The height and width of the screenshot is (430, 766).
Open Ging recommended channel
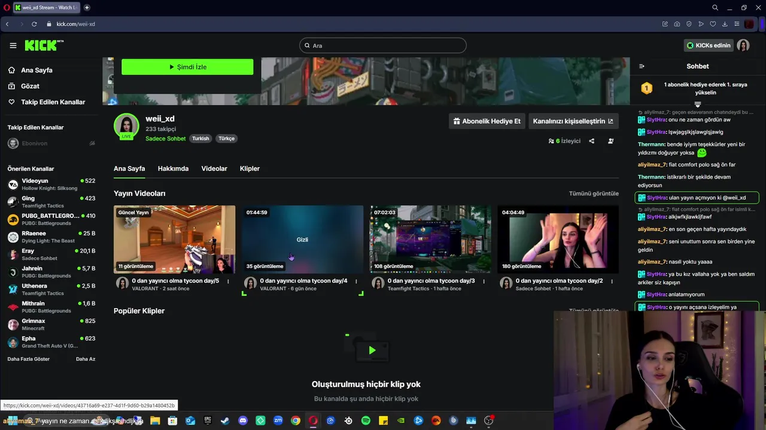tap(51, 202)
